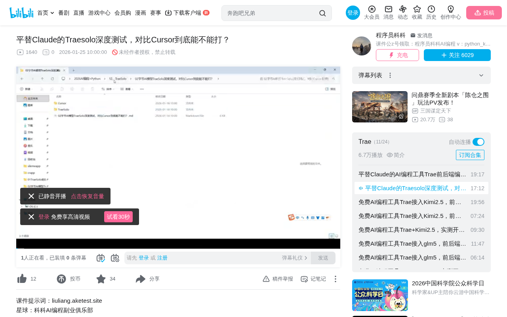Open 陈仓之围 video thumbnail
This screenshot has width=507, height=317.
pyautogui.click(x=380, y=107)
